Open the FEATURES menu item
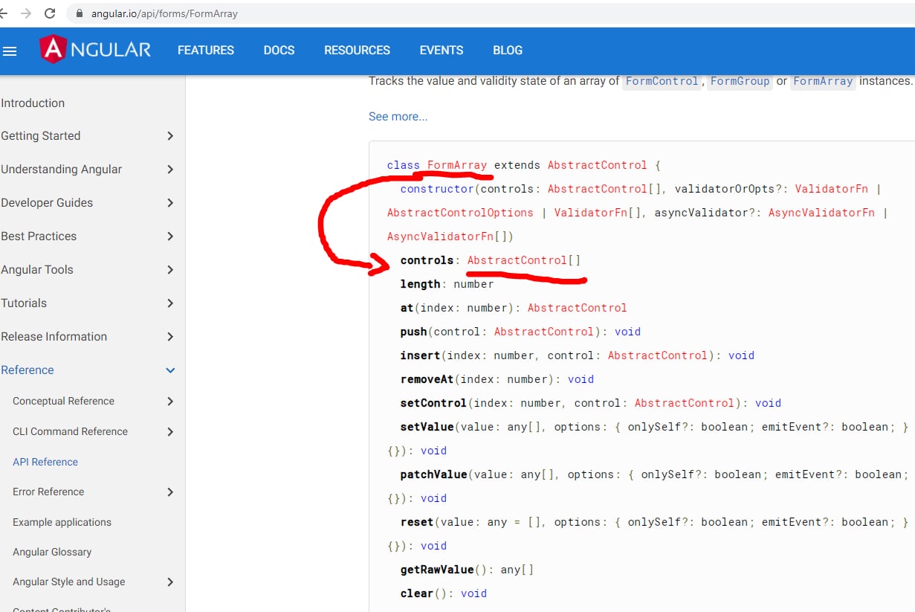Image resolution: width=915 pixels, height=612 pixels. [x=206, y=51]
